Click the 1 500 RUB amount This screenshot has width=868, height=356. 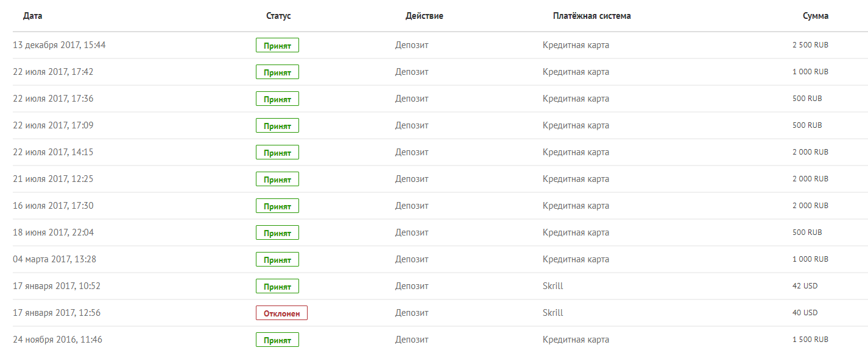tap(810, 340)
